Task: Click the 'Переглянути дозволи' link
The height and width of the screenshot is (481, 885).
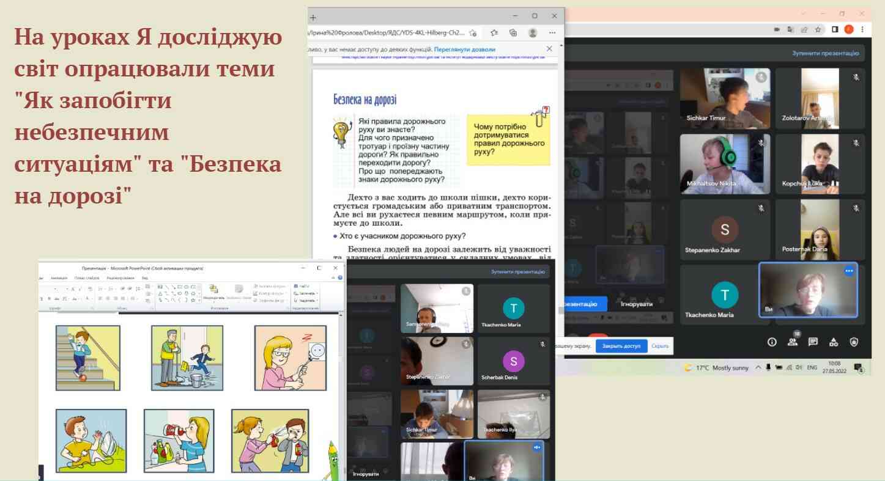Action: (x=466, y=49)
